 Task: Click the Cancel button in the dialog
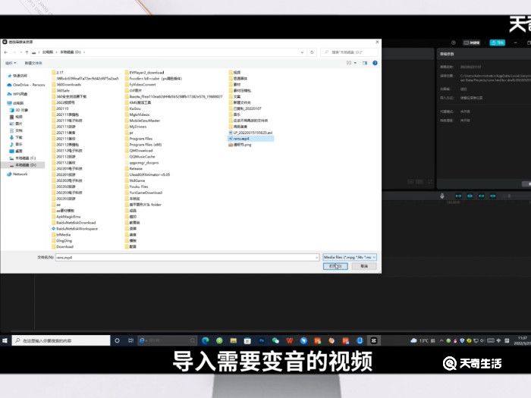[x=364, y=266]
